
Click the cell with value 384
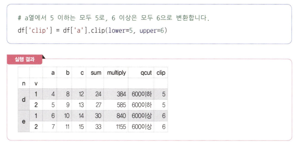(116, 94)
